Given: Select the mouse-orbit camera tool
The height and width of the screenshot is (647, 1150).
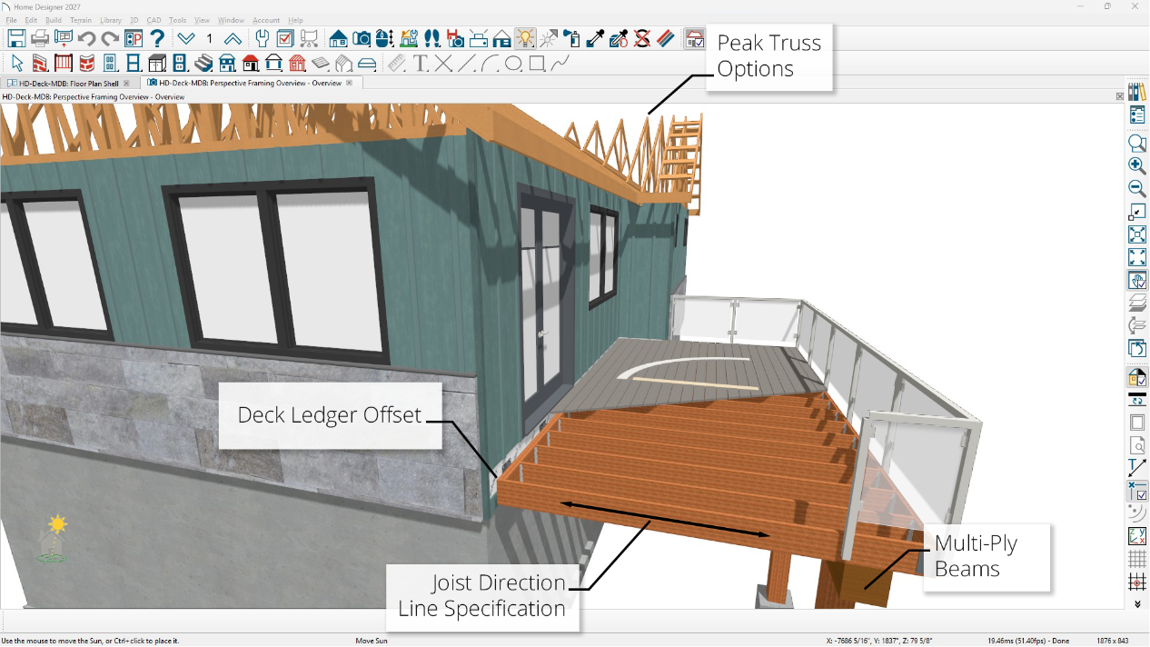Looking at the screenshot, I should 385,38.
